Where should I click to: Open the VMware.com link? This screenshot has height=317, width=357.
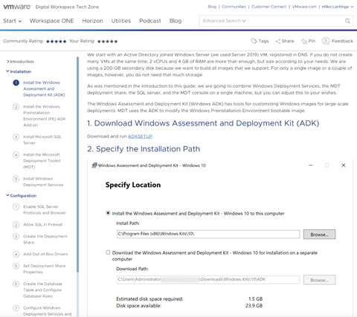(x=304, y=7)
